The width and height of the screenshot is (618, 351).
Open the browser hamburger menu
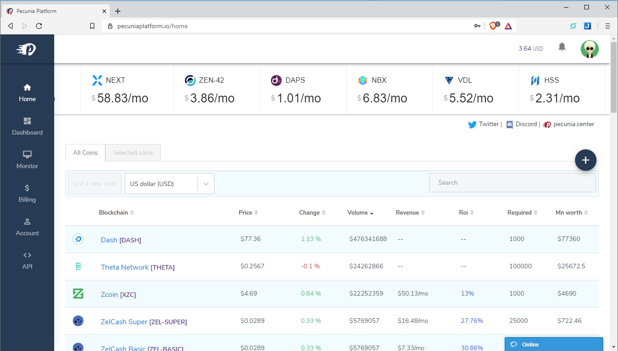tap(608, 26)
